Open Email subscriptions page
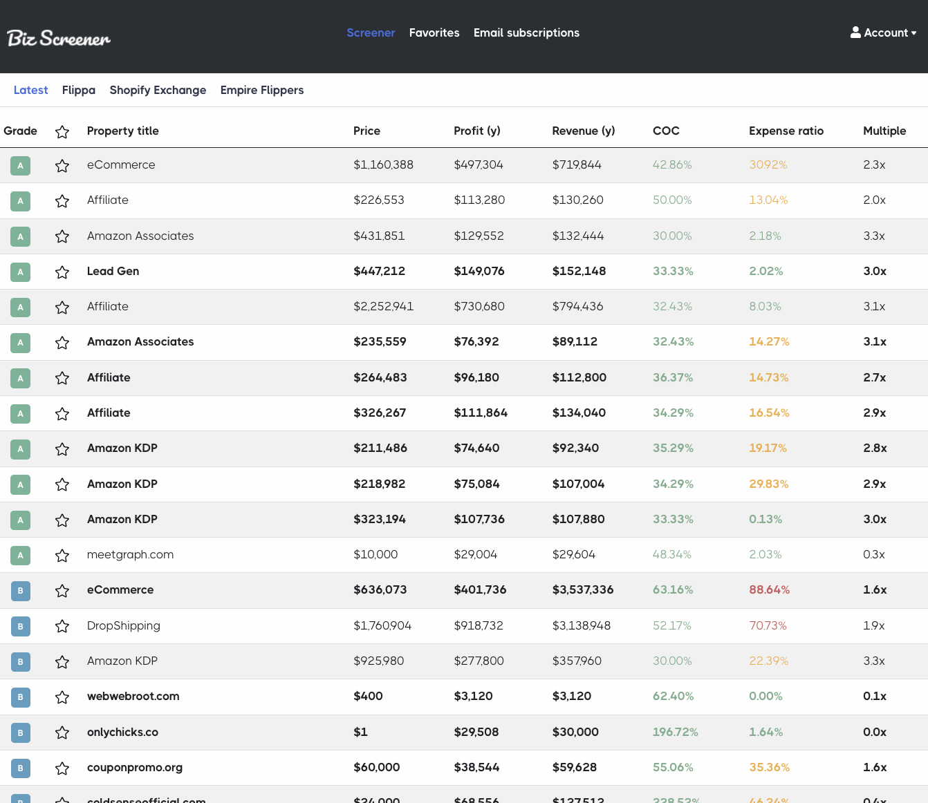 [526, 32]
